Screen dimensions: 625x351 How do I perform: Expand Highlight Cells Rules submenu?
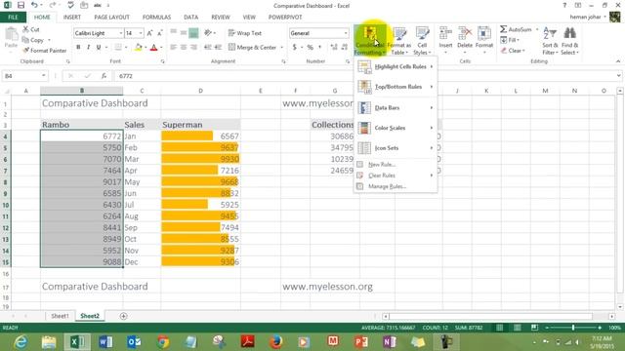(x=396, y=66)
